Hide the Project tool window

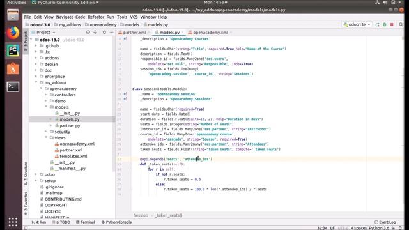(x=111, y=33)
